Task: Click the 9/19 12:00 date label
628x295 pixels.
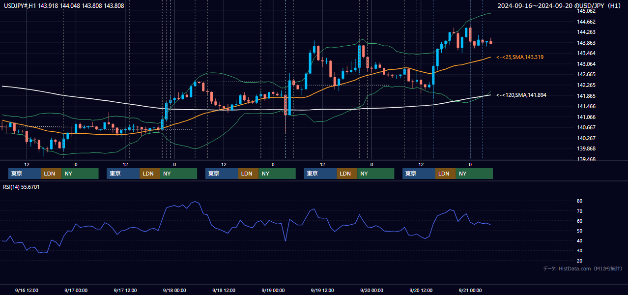Action: point(322,290)
